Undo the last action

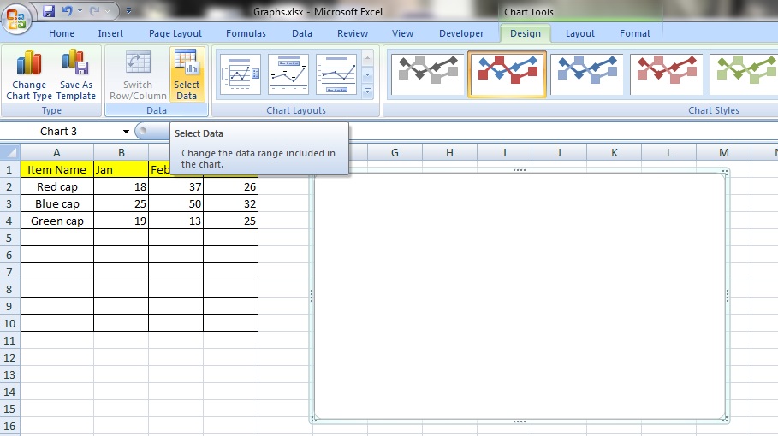pos(67,12)
